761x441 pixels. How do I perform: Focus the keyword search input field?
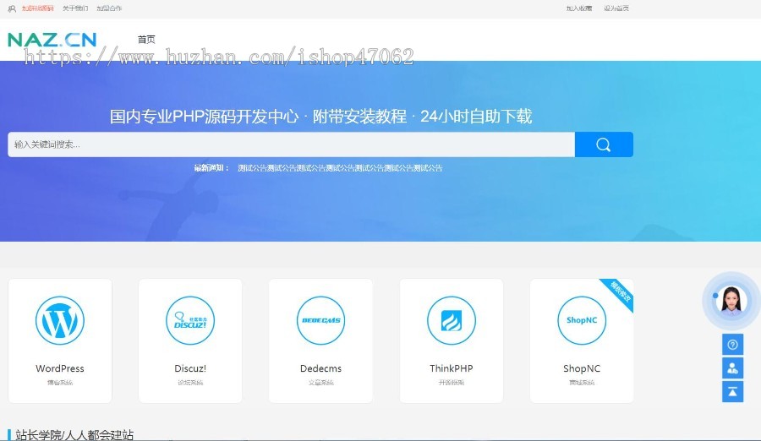(291, 144)
